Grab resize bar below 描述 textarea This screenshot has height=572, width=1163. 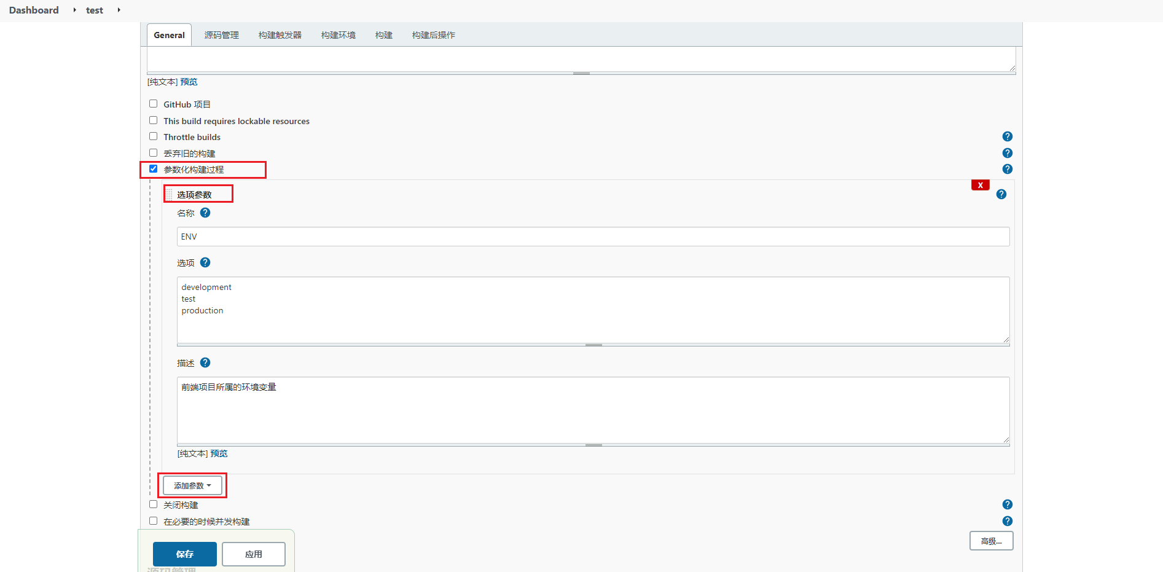coord(593,445)
